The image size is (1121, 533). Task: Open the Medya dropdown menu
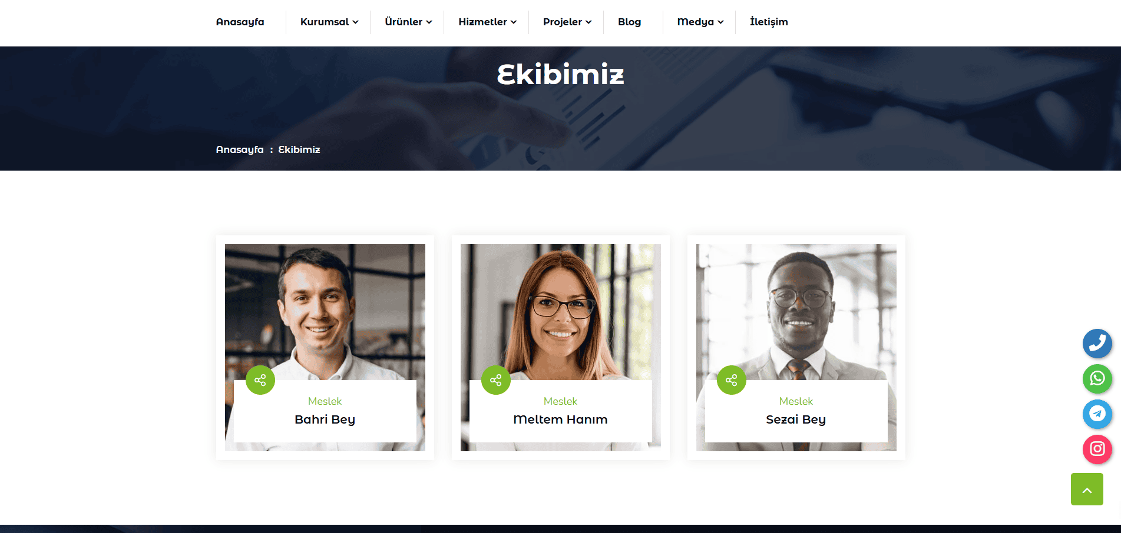[x=700, y=22]
